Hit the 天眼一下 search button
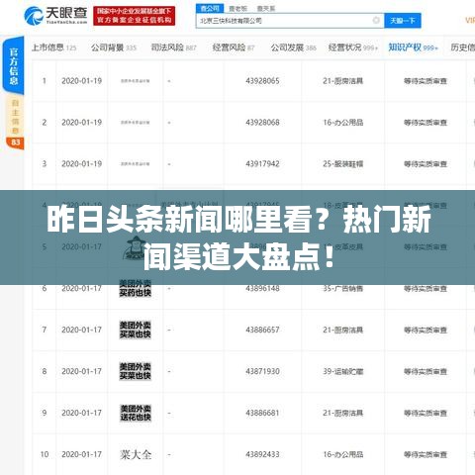Screen dimensions: 475x475 [x=403, y=21]
